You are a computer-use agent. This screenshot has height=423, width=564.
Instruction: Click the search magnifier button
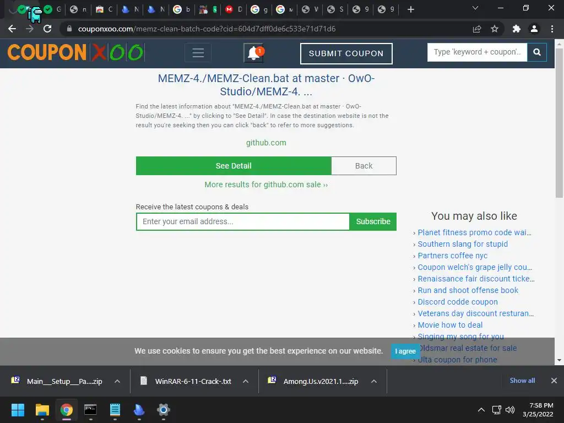tap(536, 52)
